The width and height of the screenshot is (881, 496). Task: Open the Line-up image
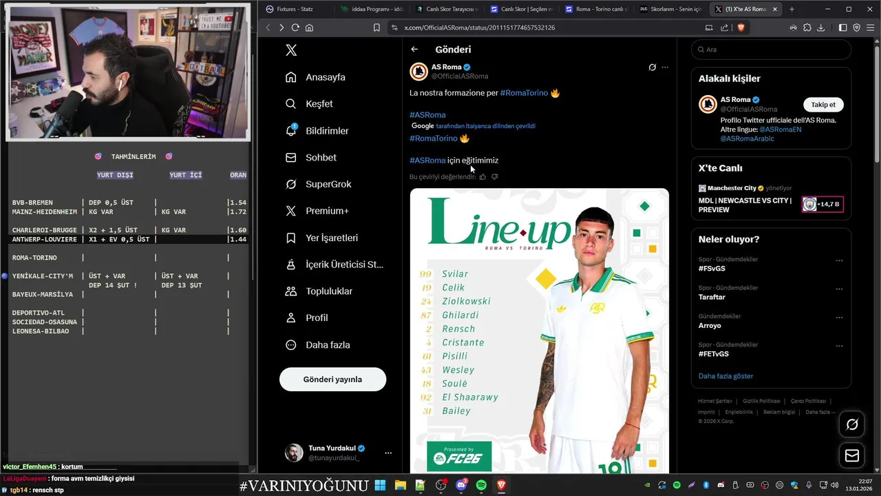[540, 331]
